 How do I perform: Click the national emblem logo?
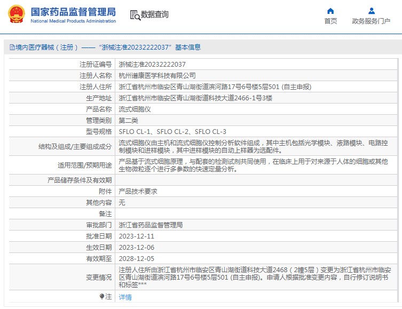point(15,14)
